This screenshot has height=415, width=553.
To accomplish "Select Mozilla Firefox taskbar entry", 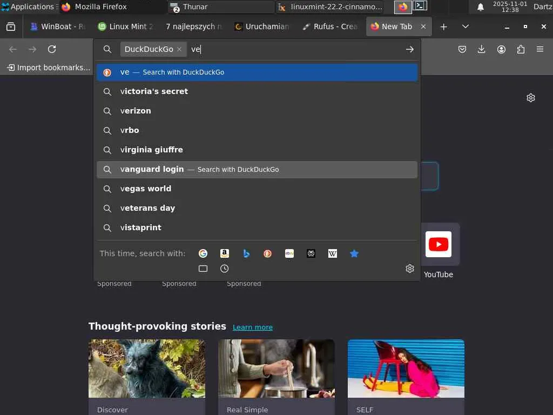I will pyautogui.click(x=112, y=6).
